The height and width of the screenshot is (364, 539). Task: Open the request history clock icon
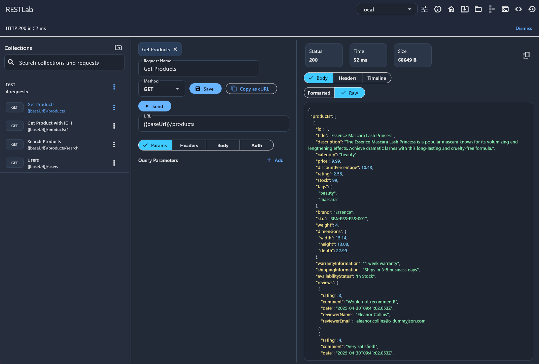(x=532, y=9)
